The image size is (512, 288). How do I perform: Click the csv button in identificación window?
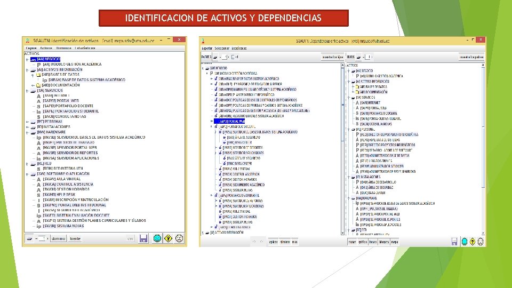tap(130, 239)
